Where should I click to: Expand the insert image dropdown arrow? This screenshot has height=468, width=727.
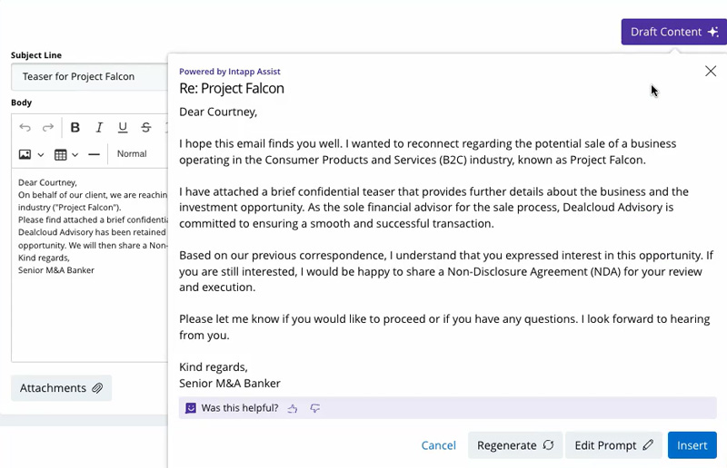click(x=41, y=155)
